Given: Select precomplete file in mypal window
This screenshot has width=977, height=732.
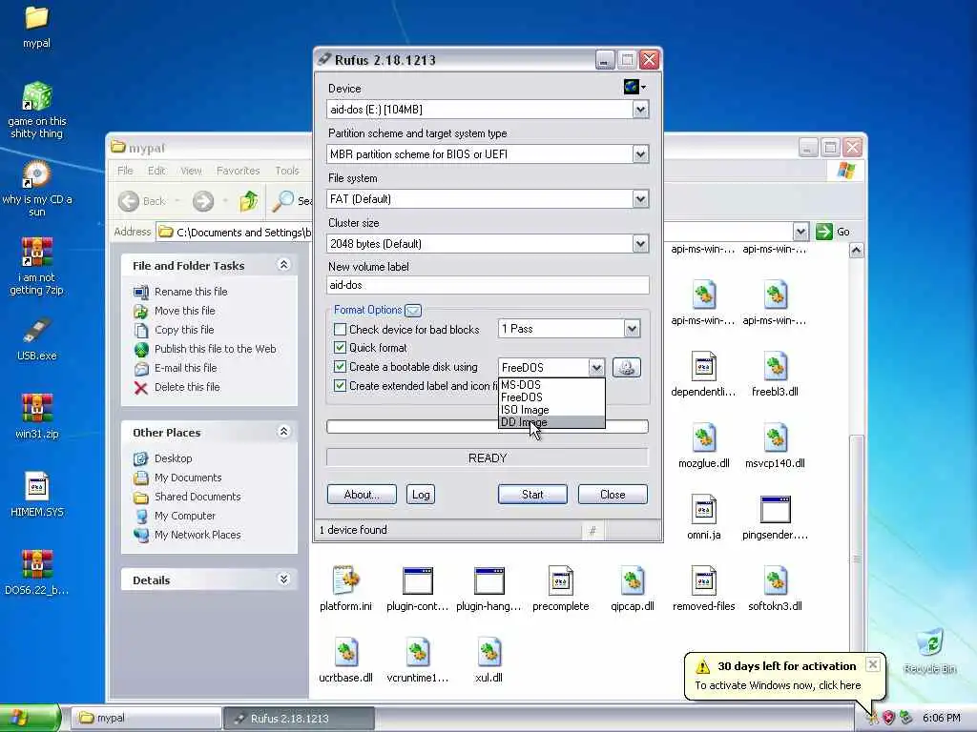Looking at the screenshot, I should click(x=560, y=589).
